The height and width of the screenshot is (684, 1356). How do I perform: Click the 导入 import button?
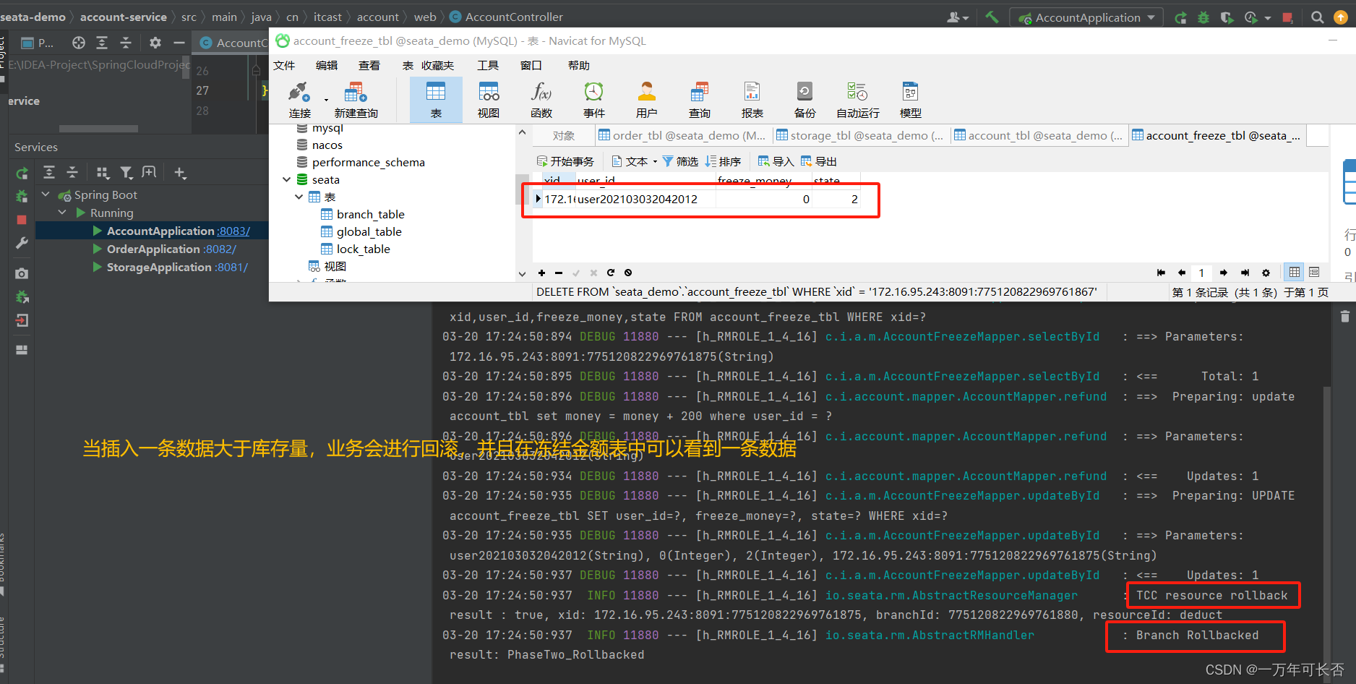pos(776,161)
